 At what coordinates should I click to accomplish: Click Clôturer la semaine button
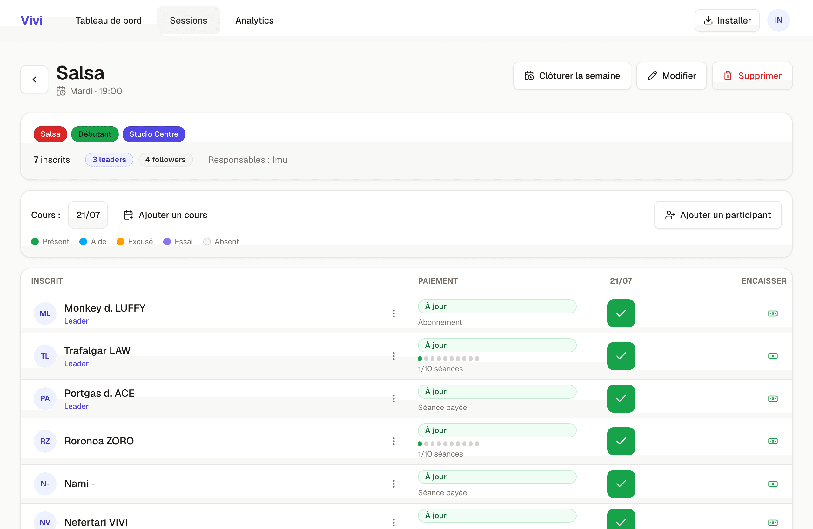point(572,76)
